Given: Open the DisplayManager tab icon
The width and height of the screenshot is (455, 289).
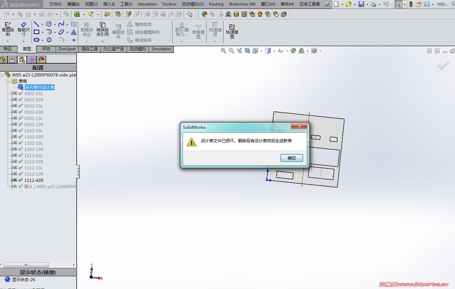Looking at the screenshot, I should (x=41, y=60).
